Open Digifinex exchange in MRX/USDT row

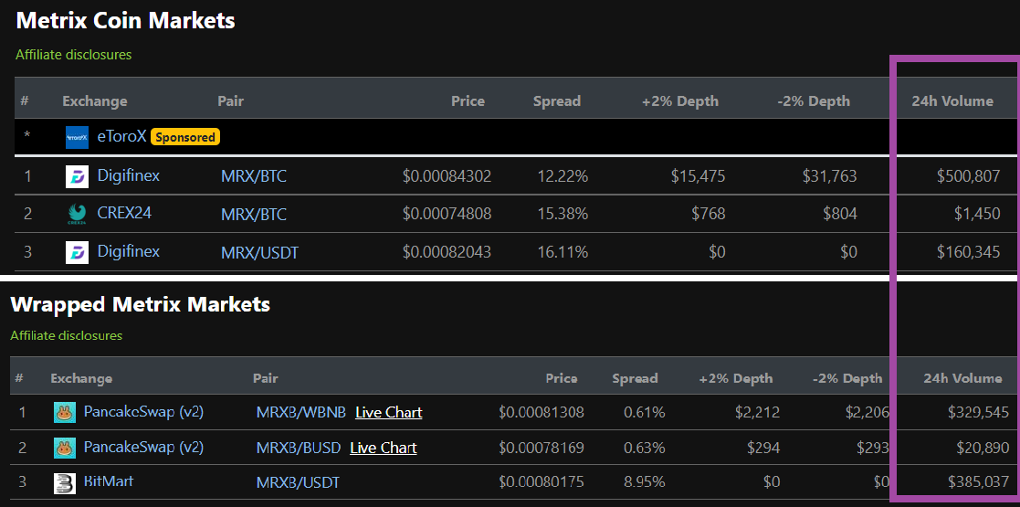pos(128,251)
